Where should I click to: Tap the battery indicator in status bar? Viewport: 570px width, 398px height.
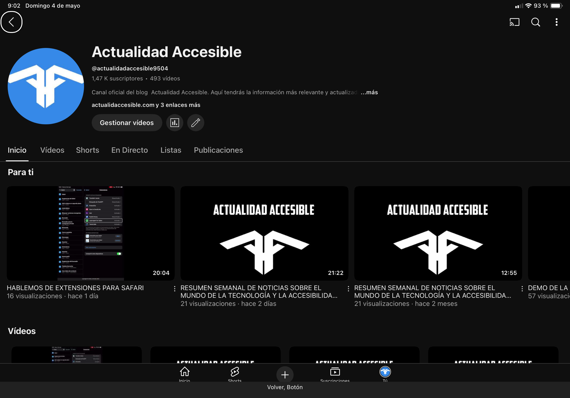[556, 6]
